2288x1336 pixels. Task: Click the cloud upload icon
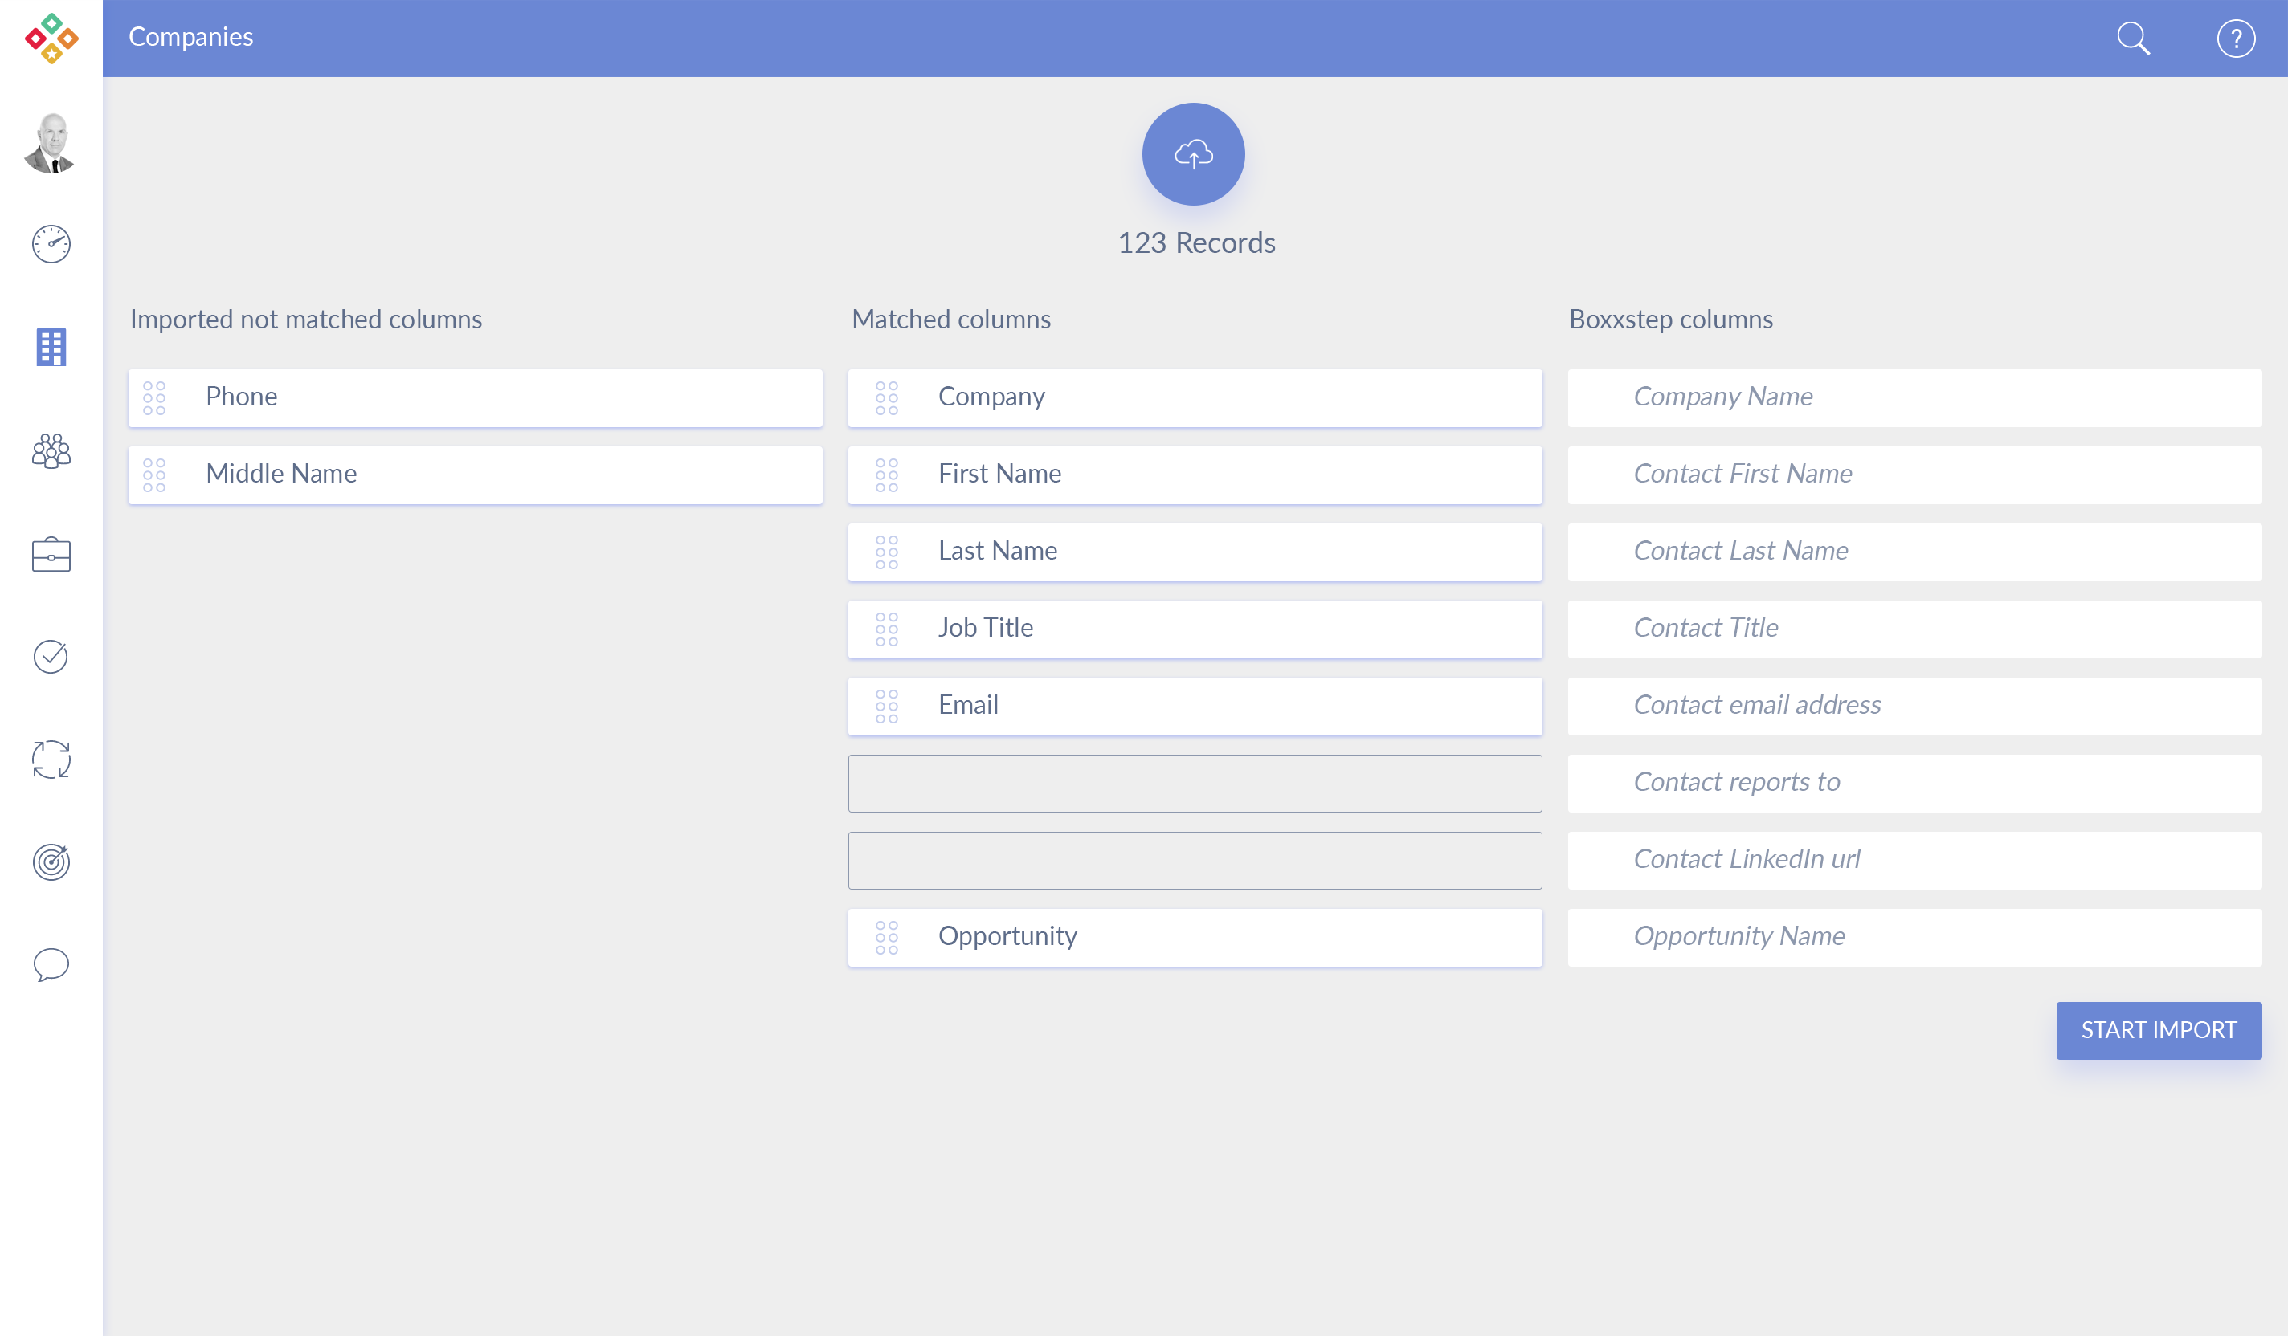pos(1193,154)
